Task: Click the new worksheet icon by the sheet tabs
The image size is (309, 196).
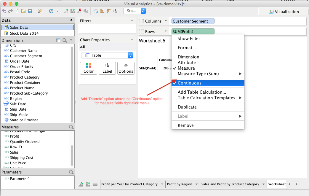Action: [x=81, y=184]
